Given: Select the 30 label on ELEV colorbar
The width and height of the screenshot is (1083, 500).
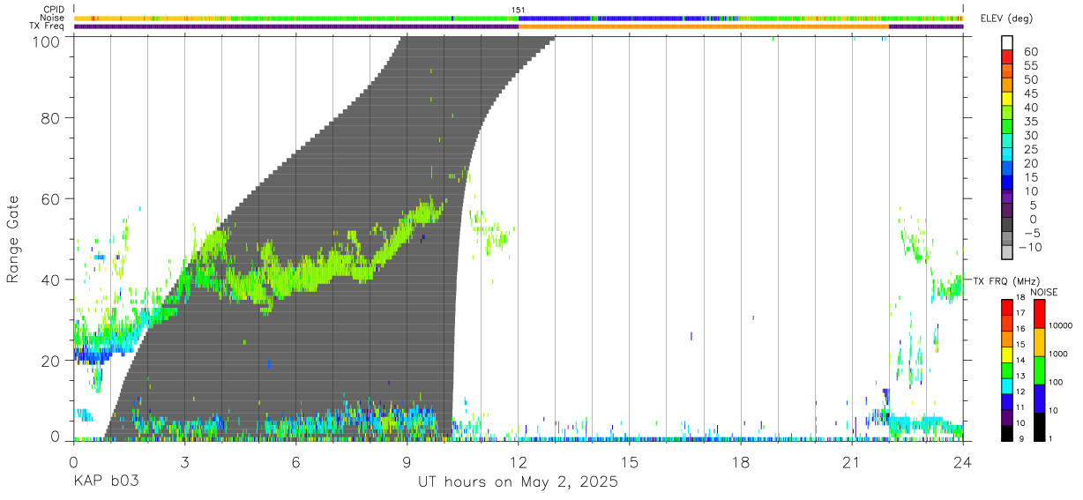Looking at the screenshot, I should pos(1031,136).
